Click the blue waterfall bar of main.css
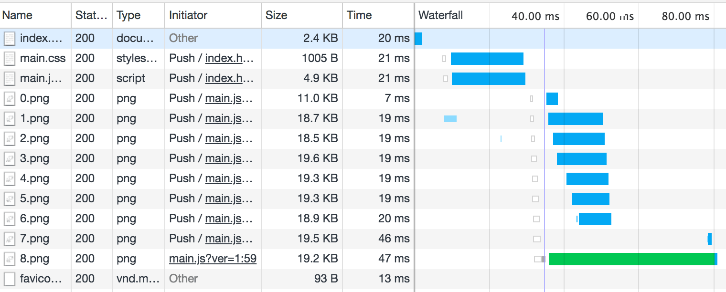 click(x=487, y=58)
